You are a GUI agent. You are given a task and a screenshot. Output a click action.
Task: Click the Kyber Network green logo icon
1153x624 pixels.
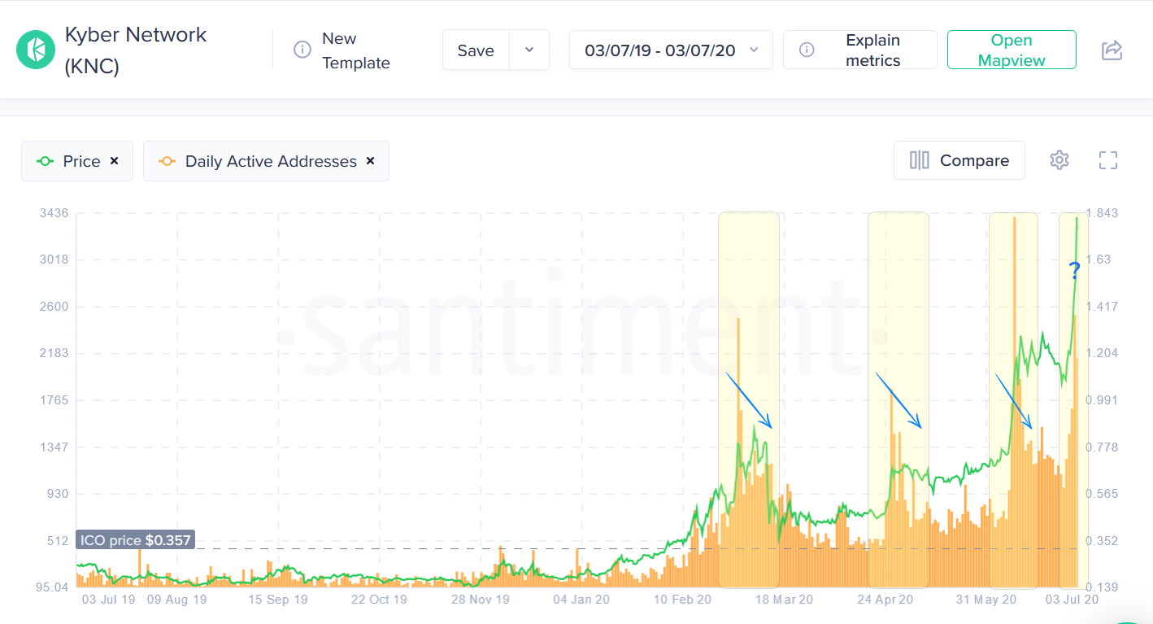pos(36,50)
